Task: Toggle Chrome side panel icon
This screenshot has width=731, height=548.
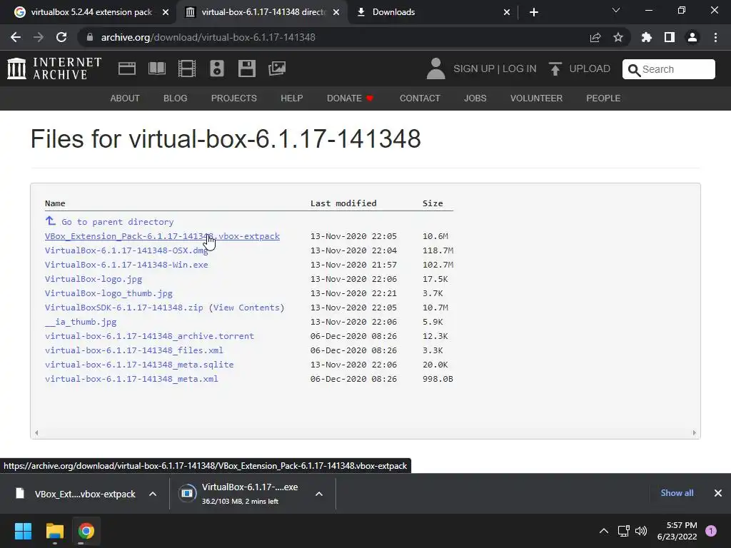Action: [670, 37]
